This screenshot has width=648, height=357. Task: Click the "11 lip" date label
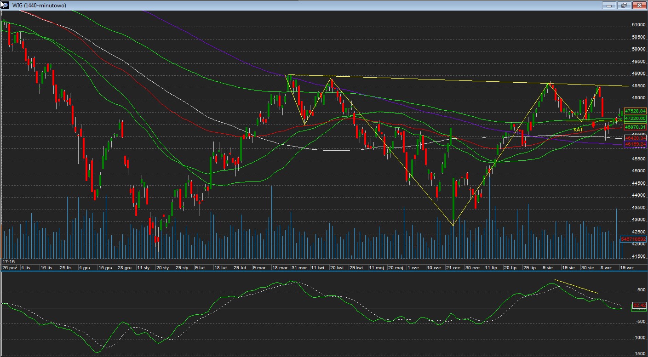[491, 267]
